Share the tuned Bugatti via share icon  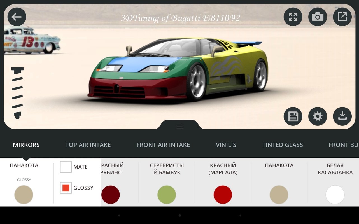click(x=342, y=17)
